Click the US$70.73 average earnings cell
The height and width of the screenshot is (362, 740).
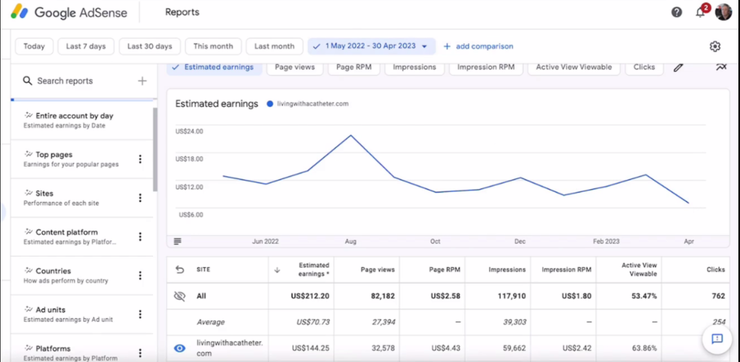tap(313, 322)
